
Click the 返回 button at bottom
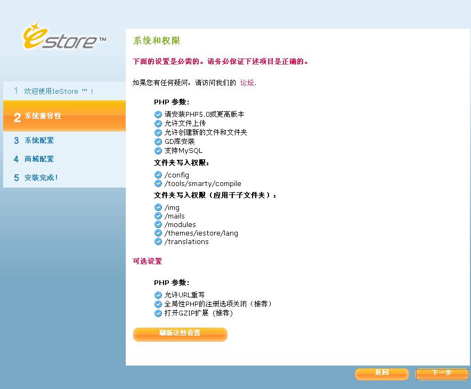pos(381,374)
